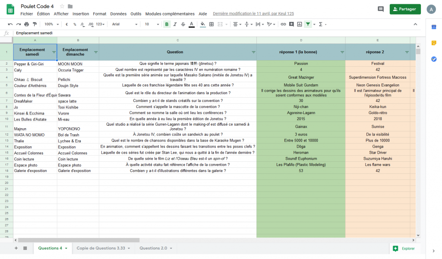Screen dimensions: 442x259
Task: Open the Google Sheets home icon
Action: click(x=10, y=9)
